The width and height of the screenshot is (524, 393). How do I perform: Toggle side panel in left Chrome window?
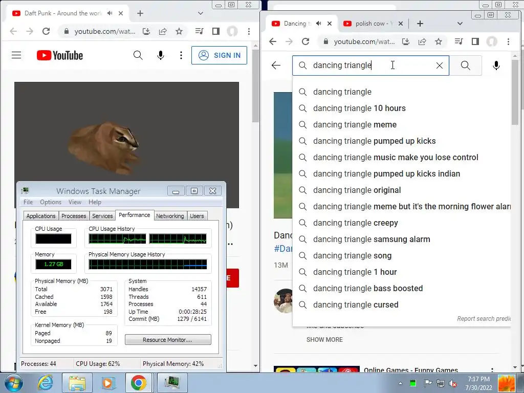tap(216, 31)
